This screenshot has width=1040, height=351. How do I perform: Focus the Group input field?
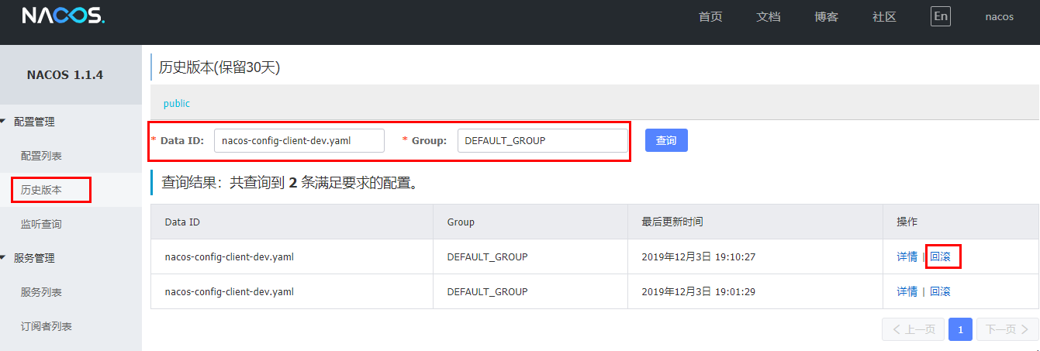(x=542, y=140)
